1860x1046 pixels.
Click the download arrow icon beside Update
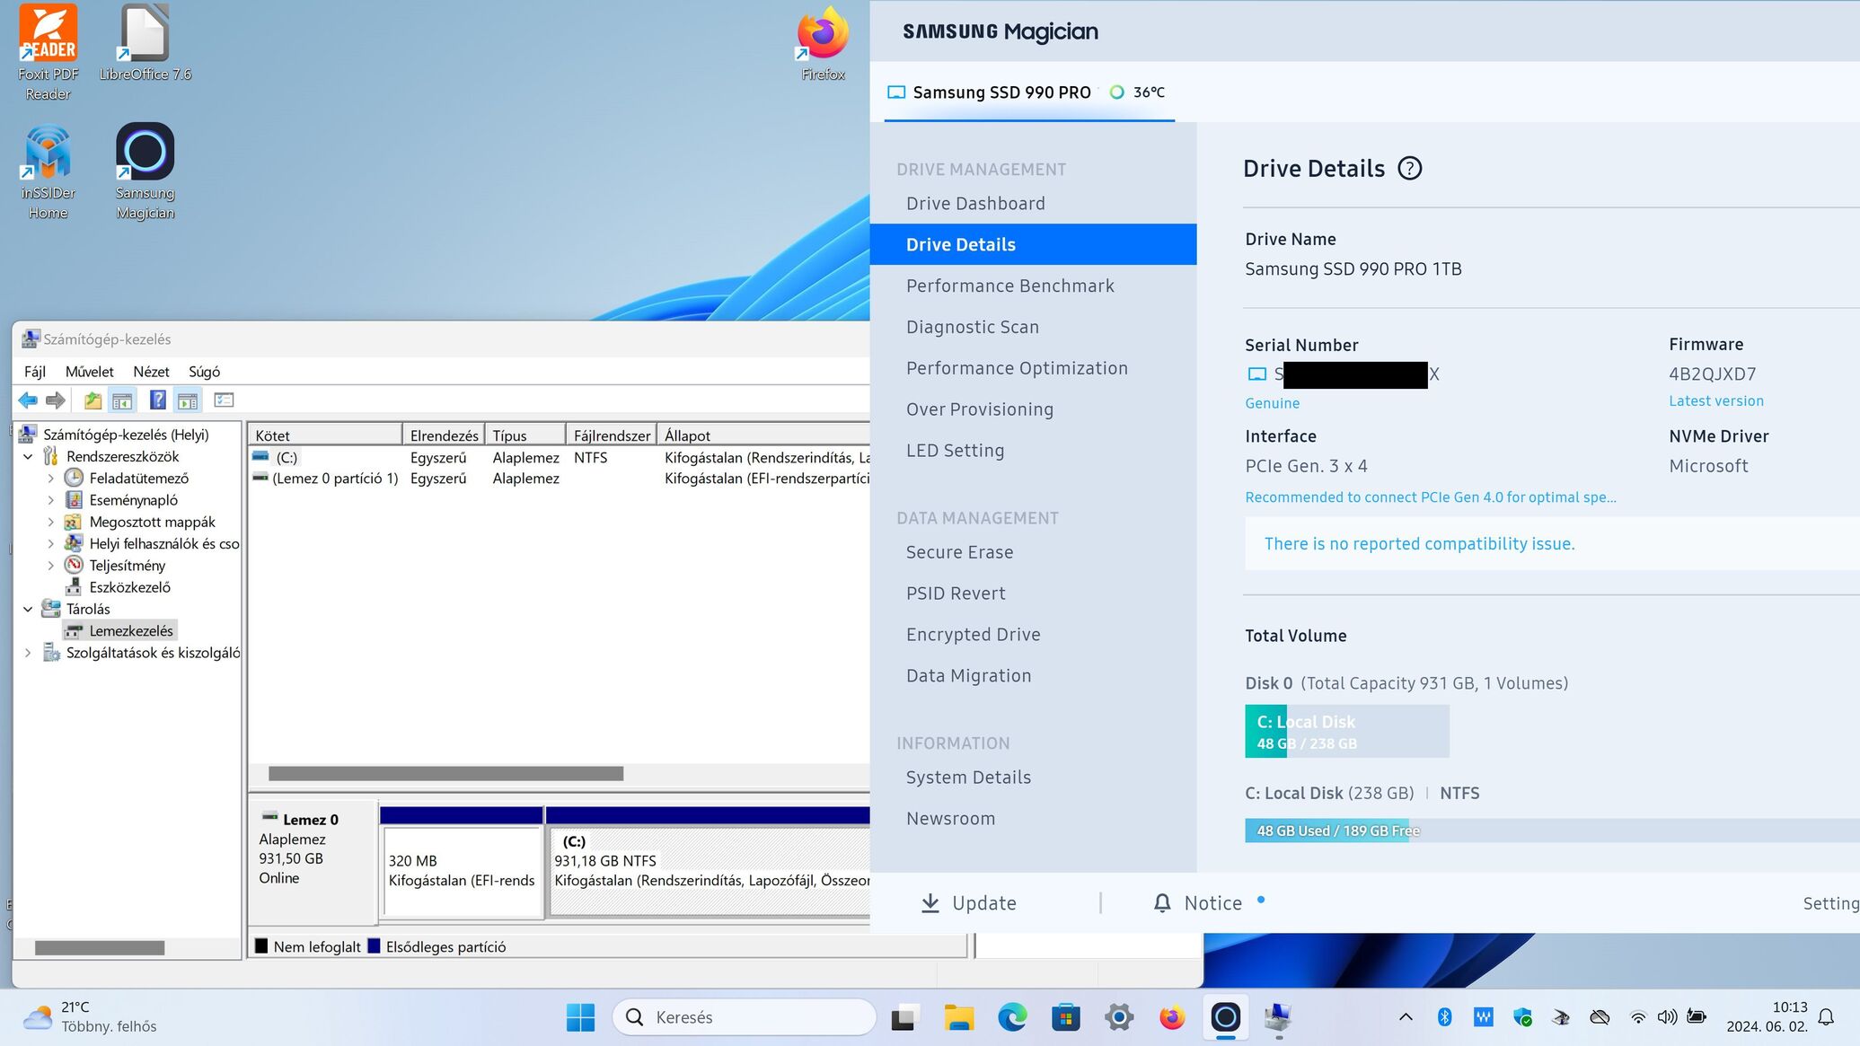click(930, 903)
